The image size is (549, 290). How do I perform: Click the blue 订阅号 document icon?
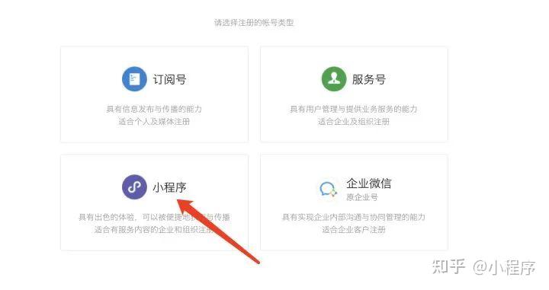coord(134,79)
